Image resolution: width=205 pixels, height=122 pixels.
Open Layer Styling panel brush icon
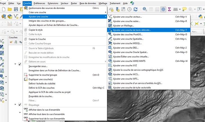(x=11, y=42)
